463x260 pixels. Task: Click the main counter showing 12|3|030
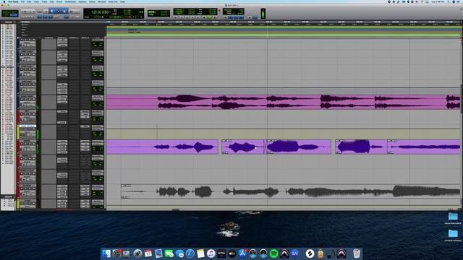pos(100,12)
